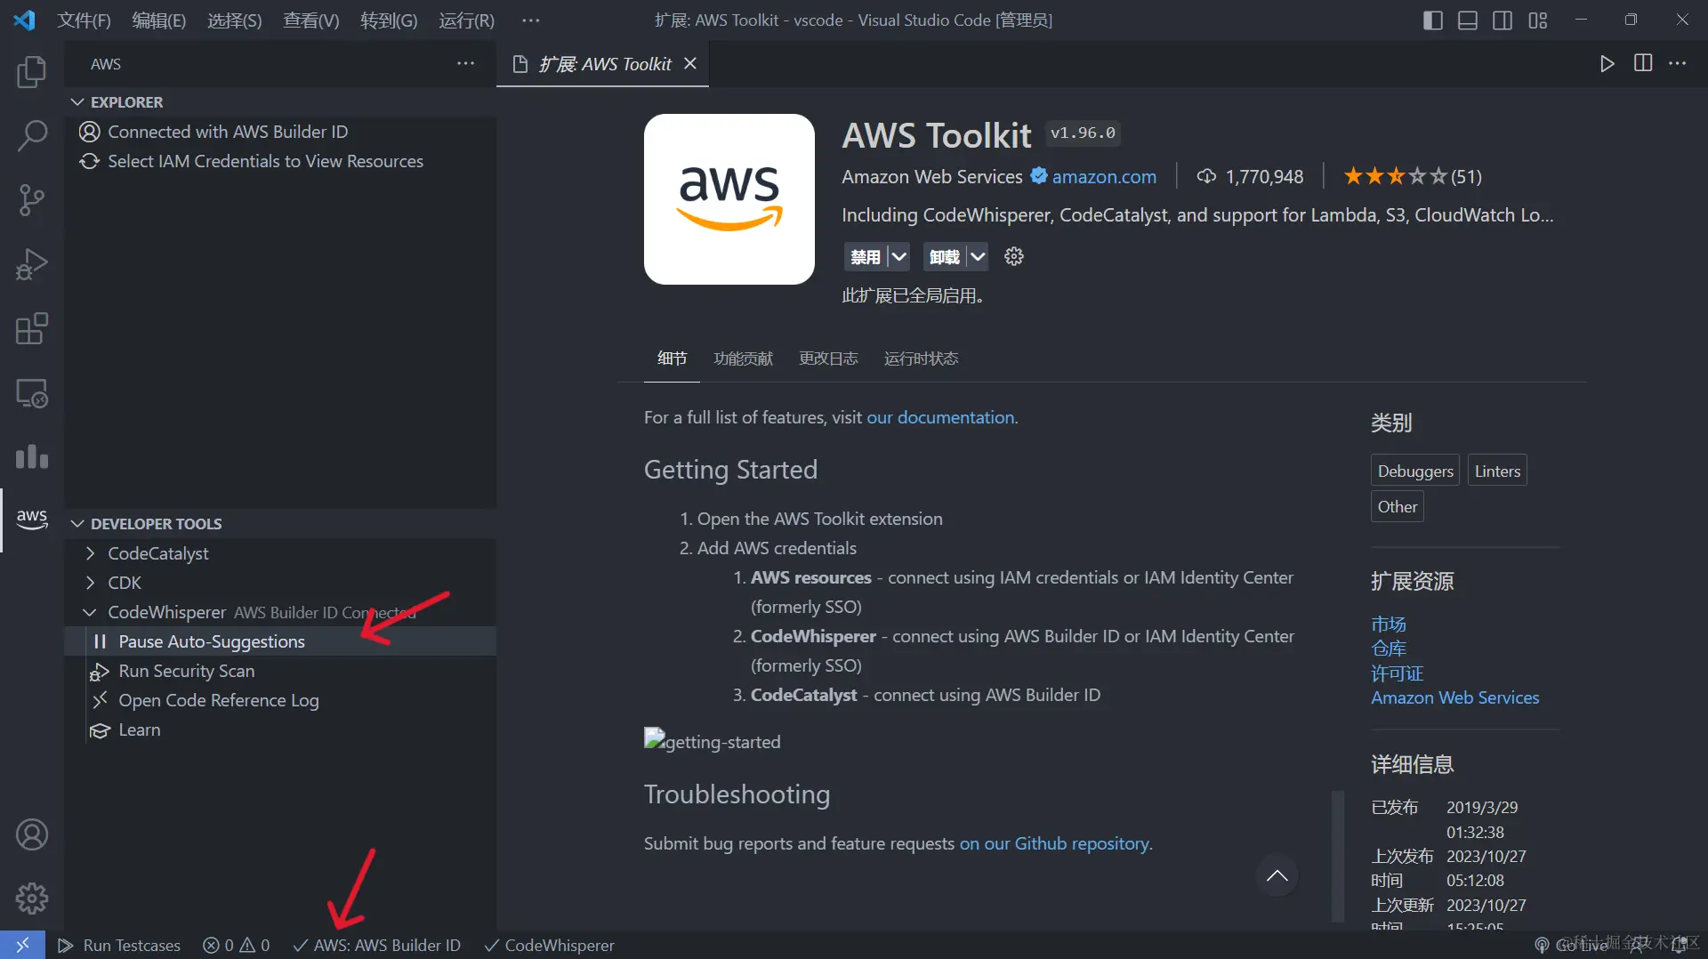Open the Accounts menu icon
The width and height of the screenshot is (1708, 959).
pyautogui.click(x=32, y=834)
